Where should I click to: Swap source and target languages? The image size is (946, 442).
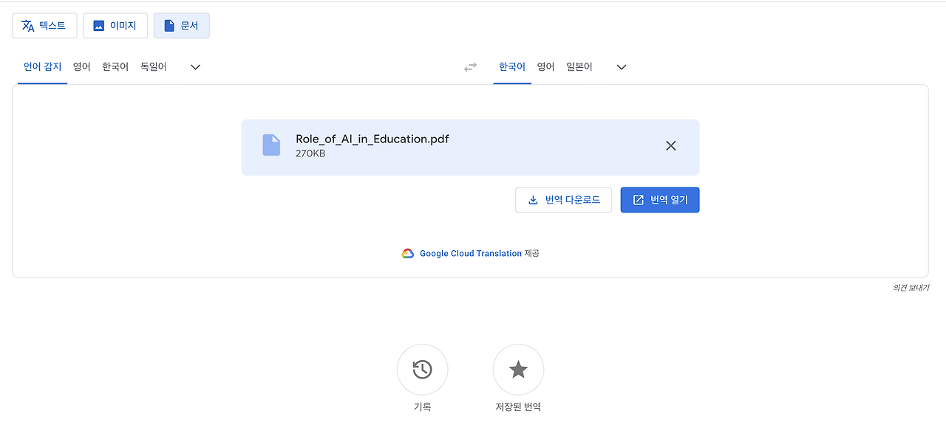coord(471,66)
